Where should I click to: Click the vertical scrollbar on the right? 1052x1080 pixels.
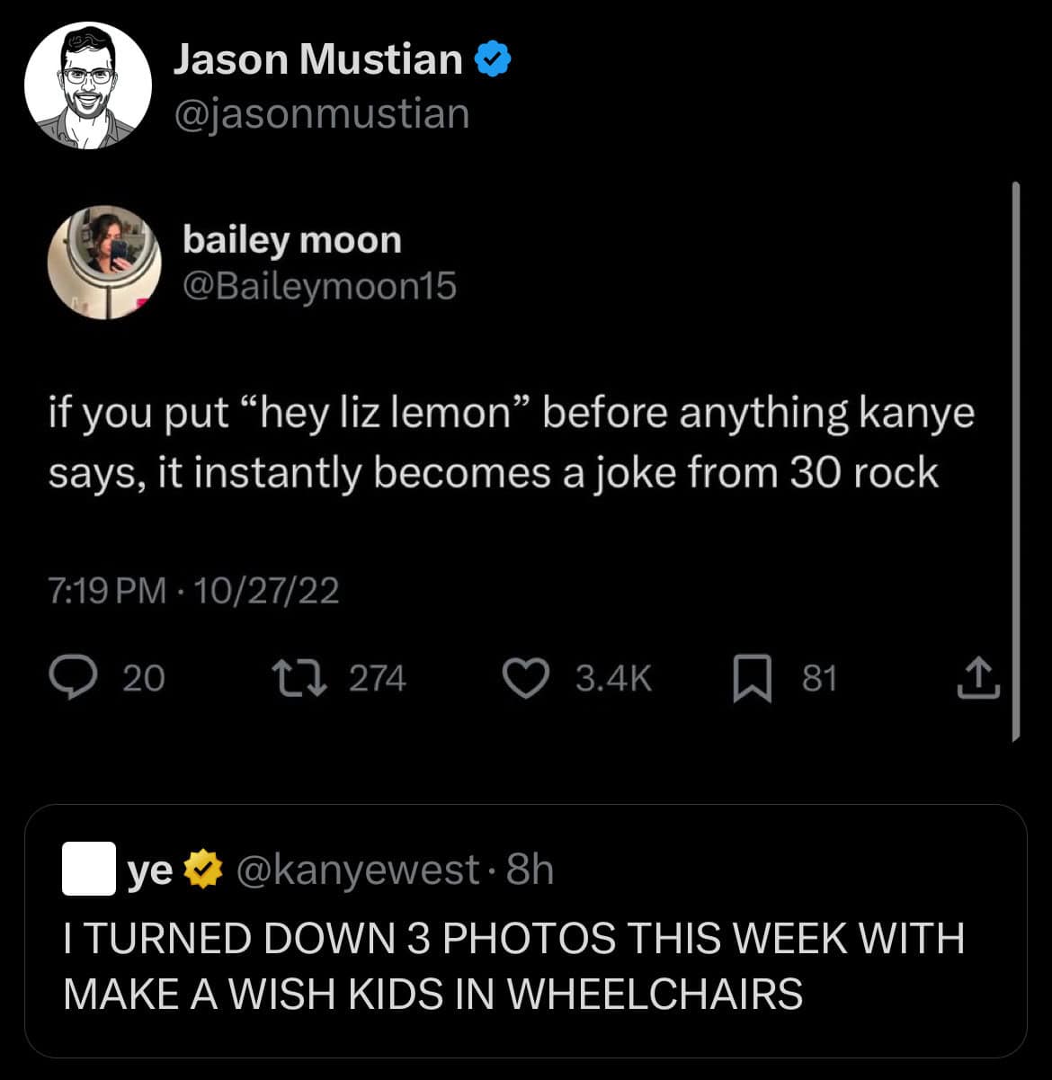[x=1015, y=460]
